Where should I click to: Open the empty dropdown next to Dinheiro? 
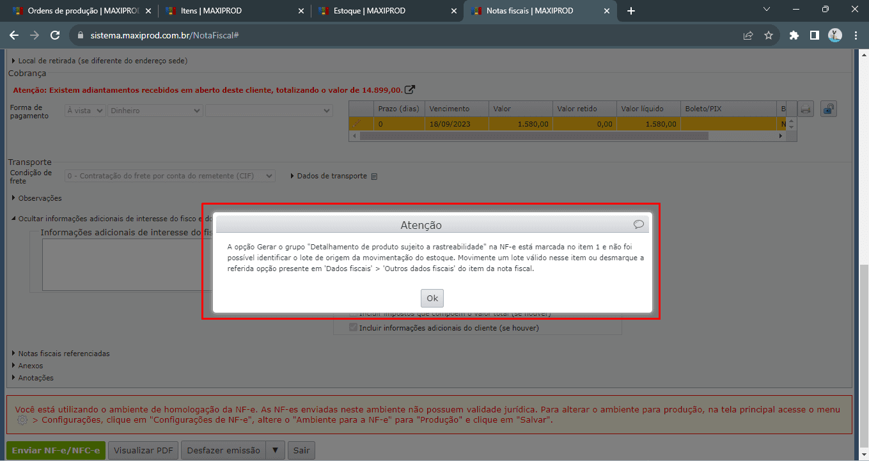[269, 111]
